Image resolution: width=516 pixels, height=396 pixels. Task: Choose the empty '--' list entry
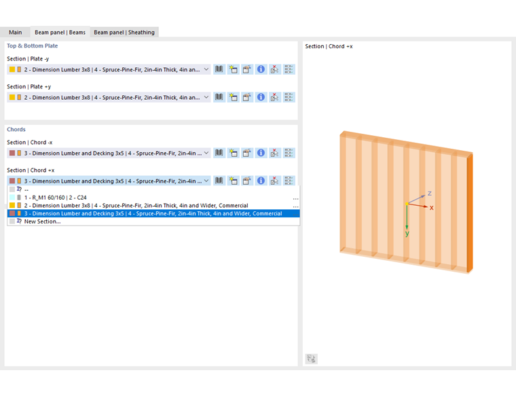[x=153, y=190]
